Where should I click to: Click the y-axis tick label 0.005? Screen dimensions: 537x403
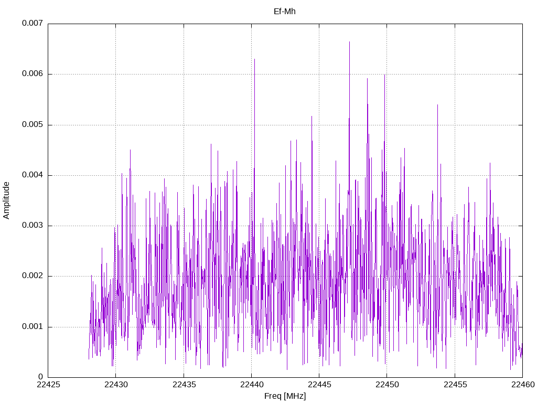[33, 124]
